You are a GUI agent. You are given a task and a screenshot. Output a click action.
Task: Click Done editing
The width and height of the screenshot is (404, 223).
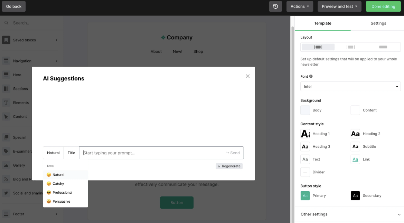pos(383,7)
